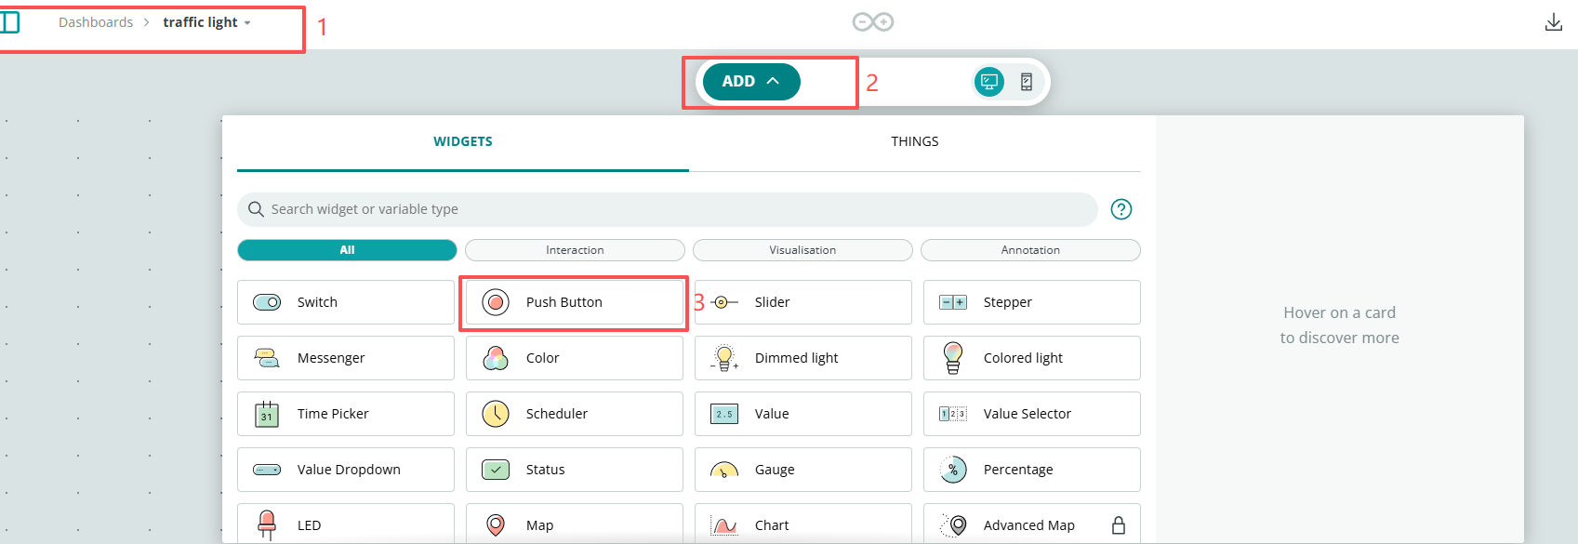Click the Messenger widget icon
Viewport: 1578px width, 544px height.
[x=267, y=358]
